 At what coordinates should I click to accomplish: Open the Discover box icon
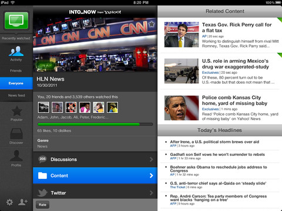(x=16, y=134)
